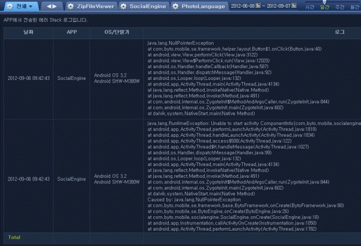The height and width of the screenshot is (246, 361).
Task: Click the line SocialEngine.onCreate(SocialEngine.java:18)
Action: click(x=233, y=217)
